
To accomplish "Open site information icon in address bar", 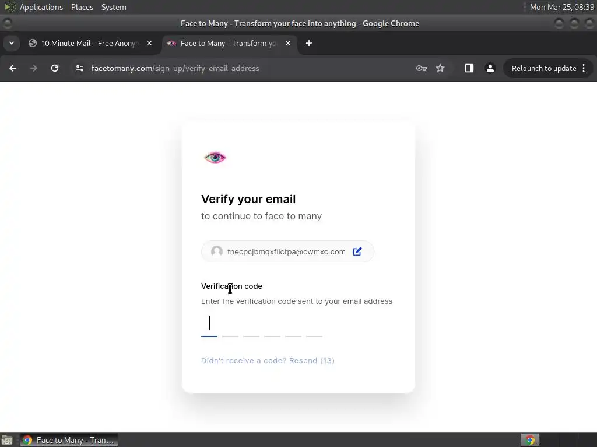I will 79,68.
